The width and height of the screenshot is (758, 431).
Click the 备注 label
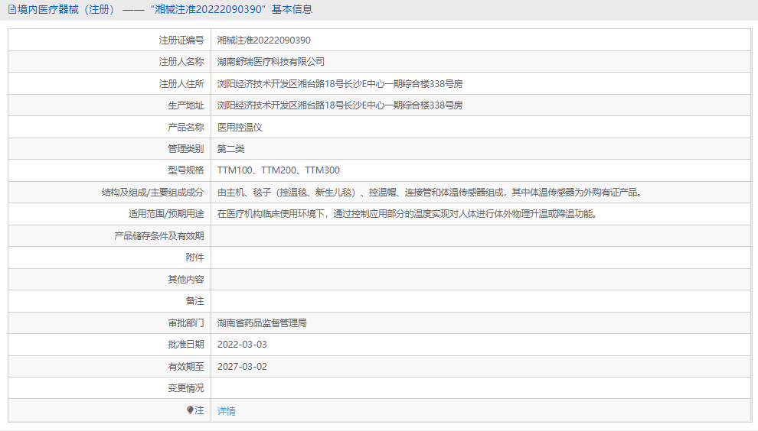pos(194,300)
